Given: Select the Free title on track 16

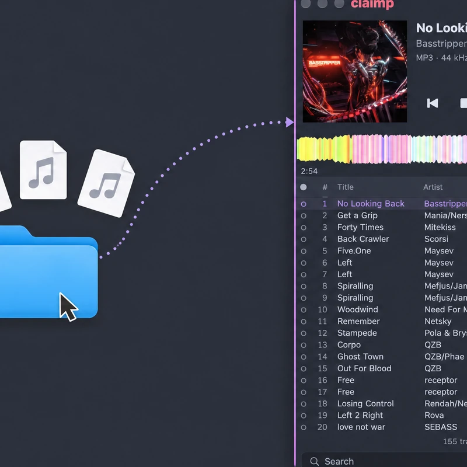Looking at the screenshot, I should (346, 380).
